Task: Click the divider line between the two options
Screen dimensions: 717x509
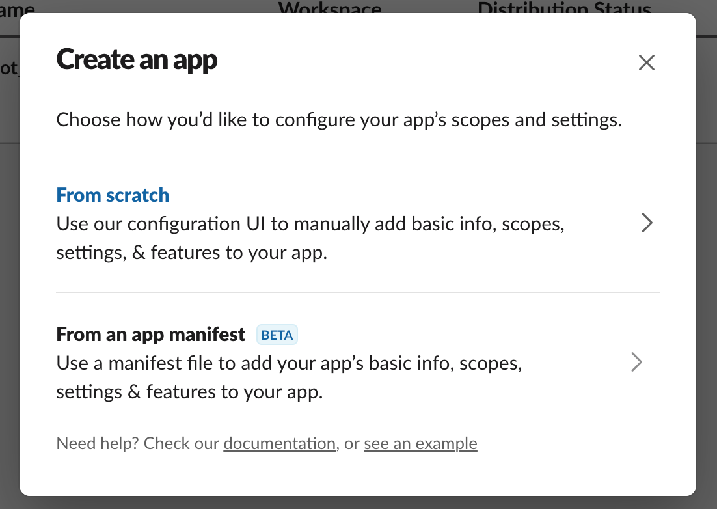Action: pyautogui.click(x=358, y=292)
